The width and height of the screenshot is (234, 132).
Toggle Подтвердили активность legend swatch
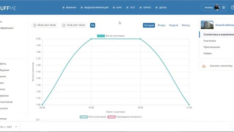pos(112,117)
